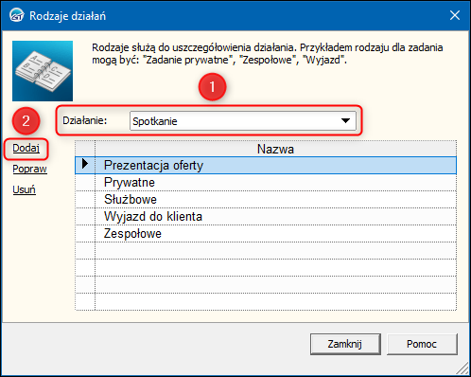Click the open notebook illustration
This screenshot has width=471, height=377.
43,71
